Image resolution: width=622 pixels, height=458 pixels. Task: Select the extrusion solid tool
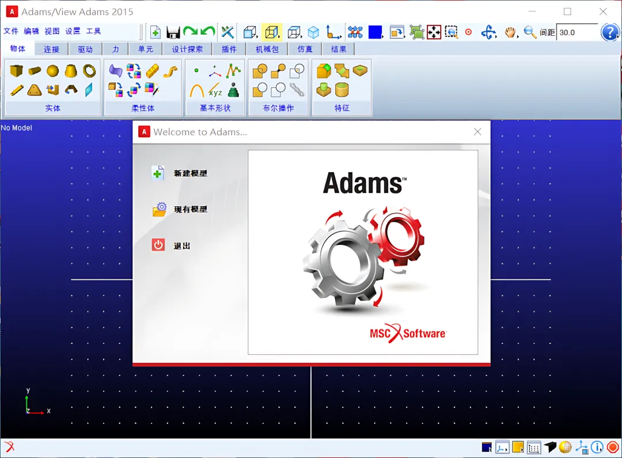click(x=52, y=90)
